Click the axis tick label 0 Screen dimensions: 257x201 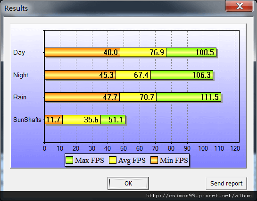click(x=45, y=148)
